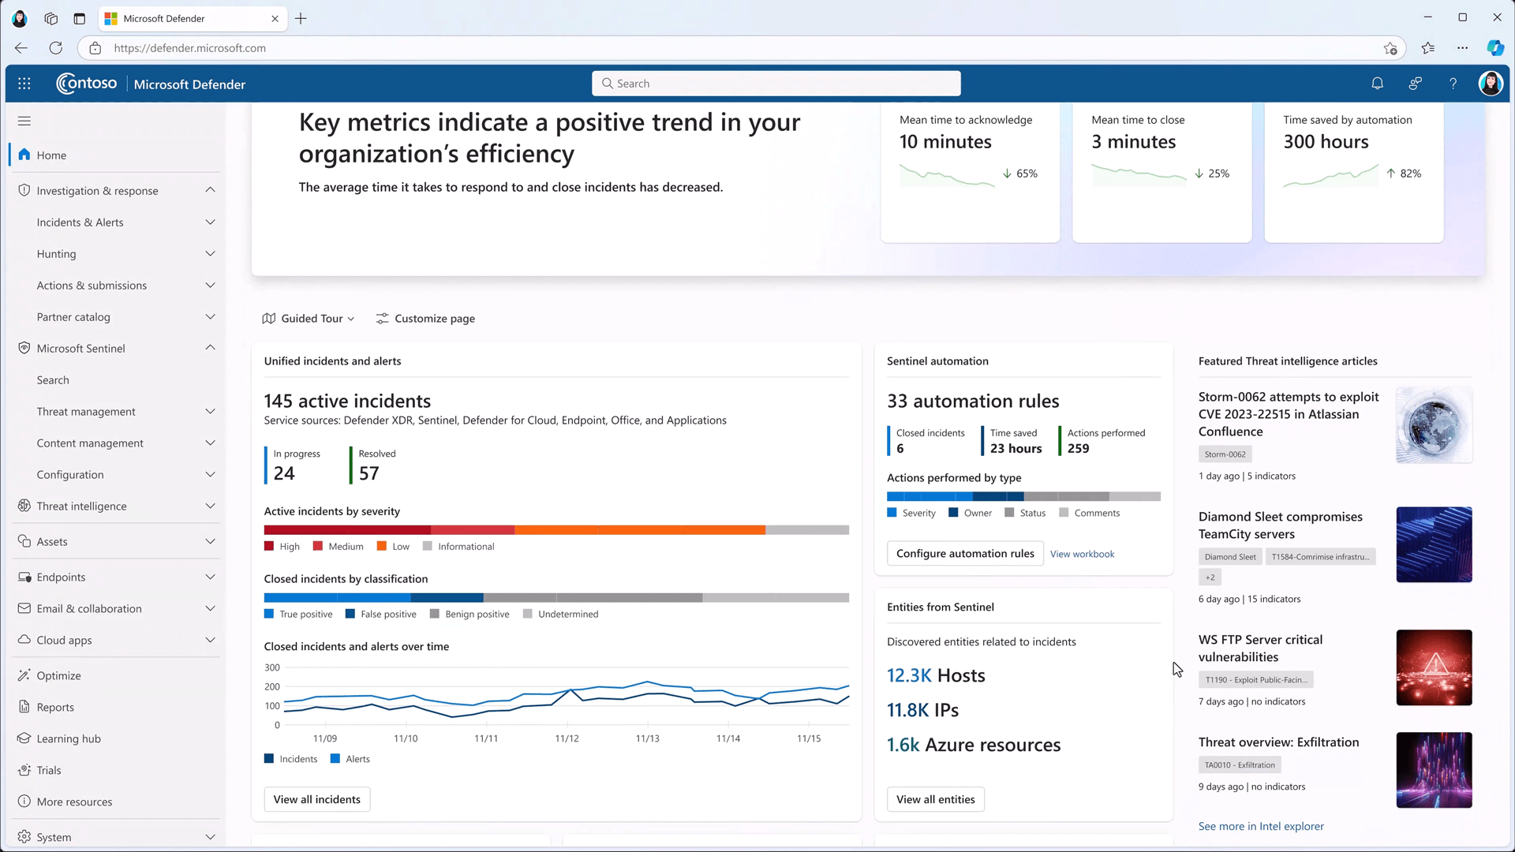The image size is (1515, 852).
Task: Click the High severity legend swatch
Action: 269,546
